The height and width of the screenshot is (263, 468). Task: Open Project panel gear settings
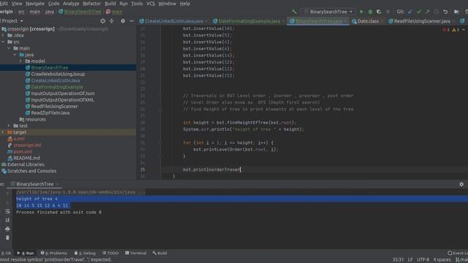point(123,21)
